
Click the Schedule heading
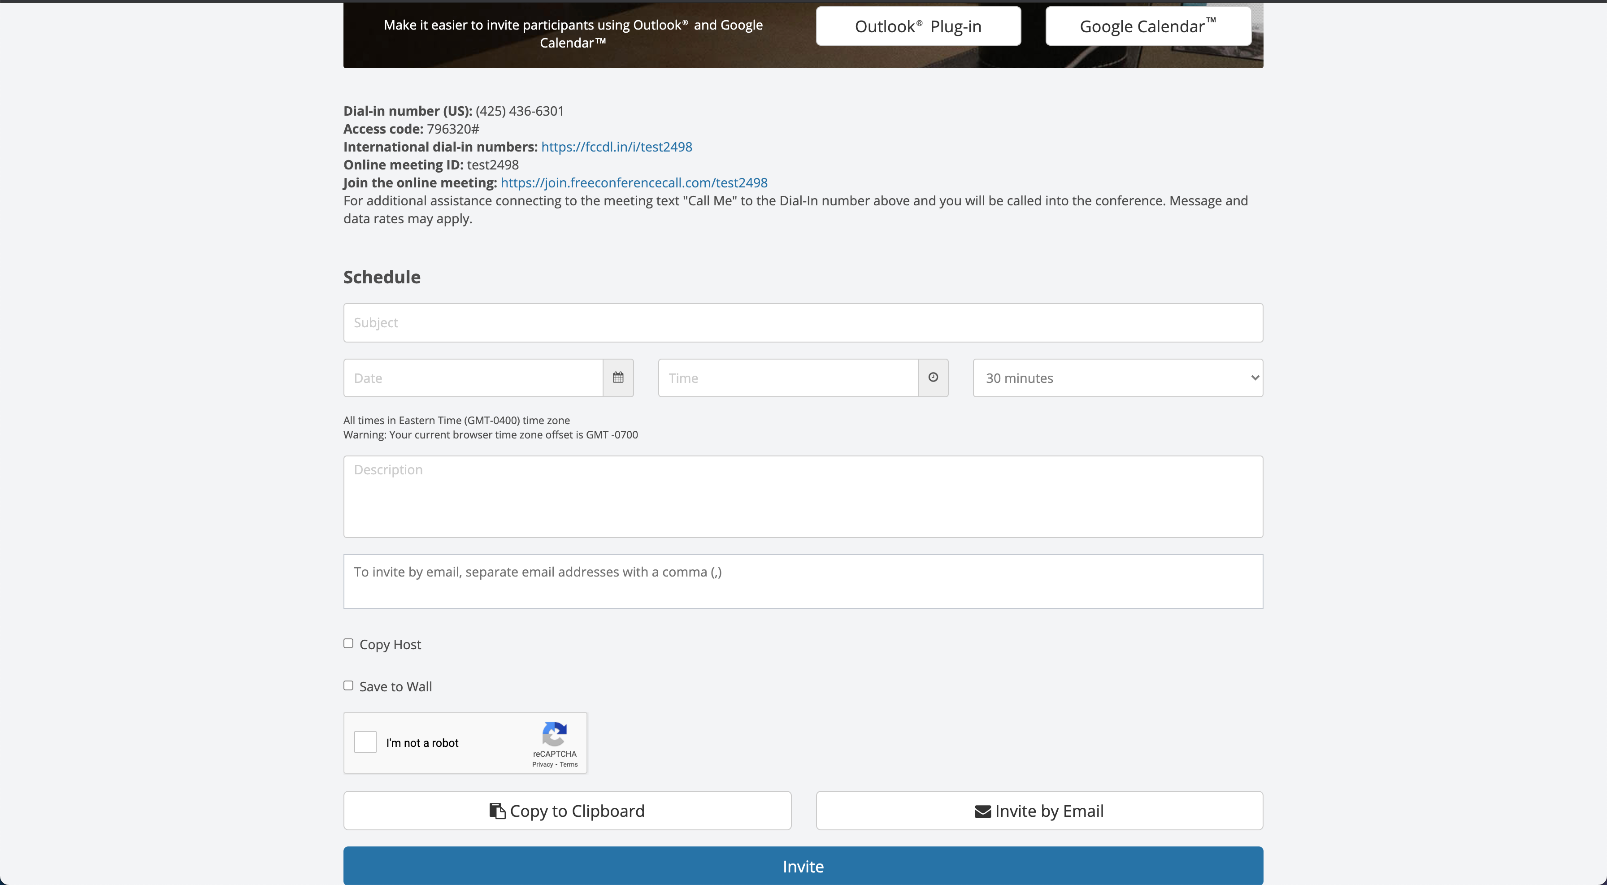click(382, 277)
